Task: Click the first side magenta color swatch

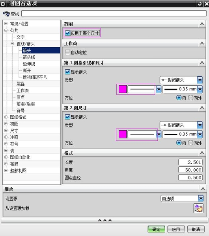Action: 123,89
